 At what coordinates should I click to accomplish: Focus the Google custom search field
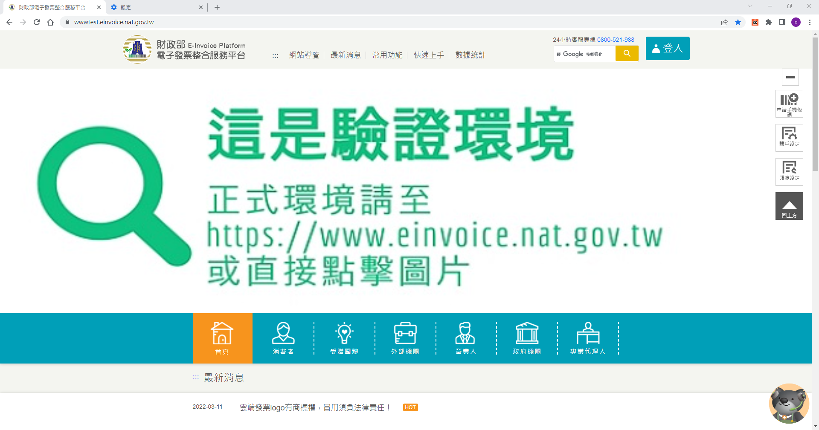[x=585, y=54]
